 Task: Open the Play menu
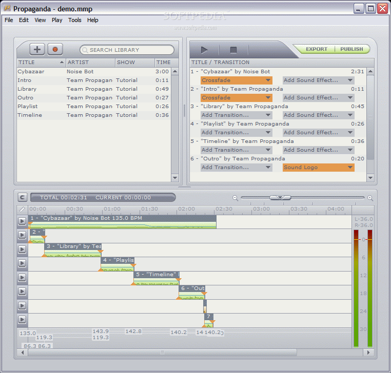point(57,20)
